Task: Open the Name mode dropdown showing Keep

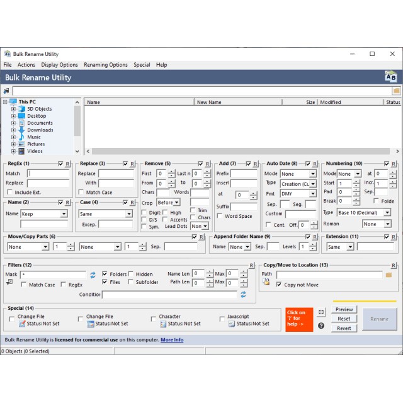Action: tap(44, 214)
